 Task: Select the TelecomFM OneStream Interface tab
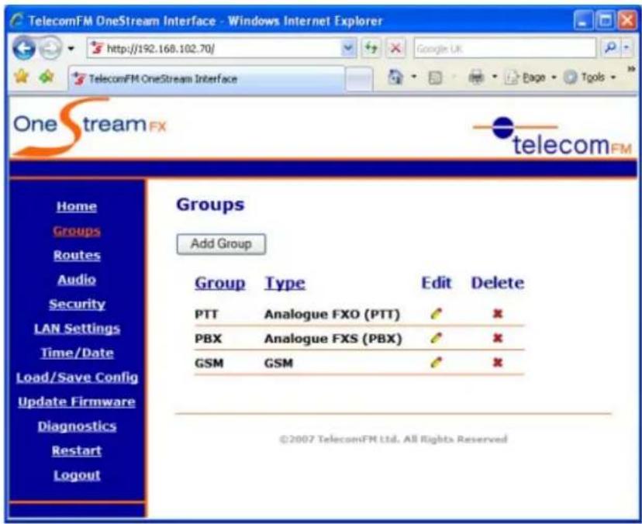pyautogui.click(x=207, y=78)
